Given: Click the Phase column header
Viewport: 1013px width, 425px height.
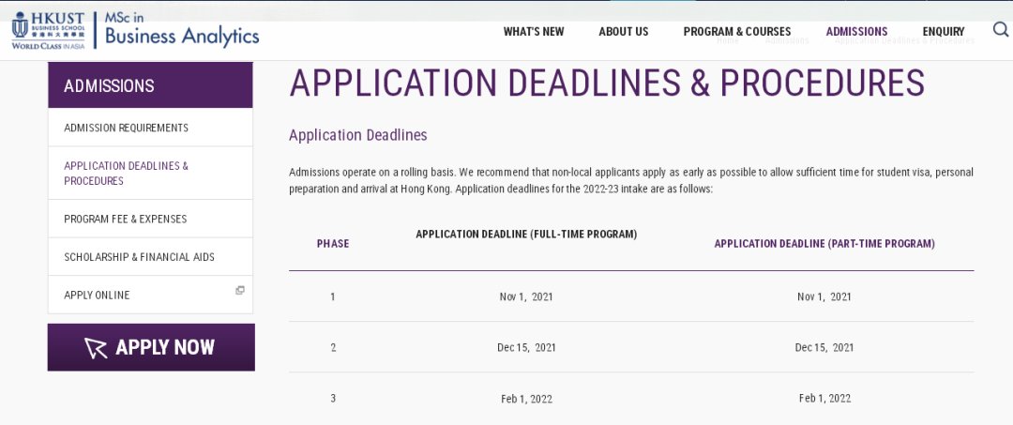Looking at the screenshot, I should pyautogui.click(x=333, y=244).
